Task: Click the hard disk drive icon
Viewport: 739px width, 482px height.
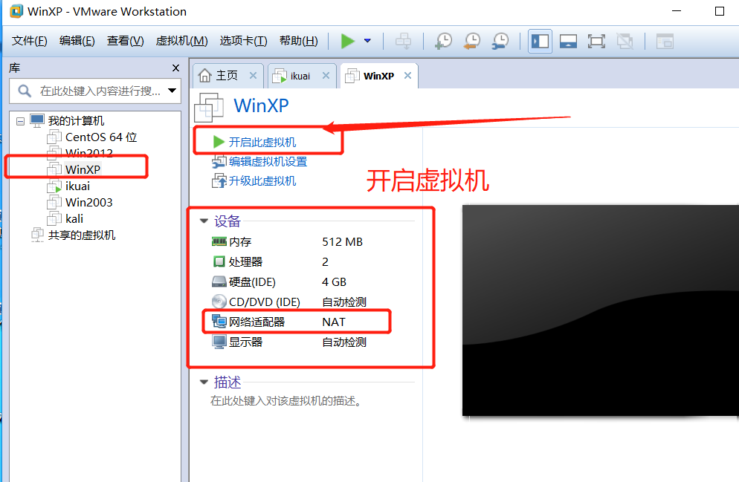Action: click(219, 282)
